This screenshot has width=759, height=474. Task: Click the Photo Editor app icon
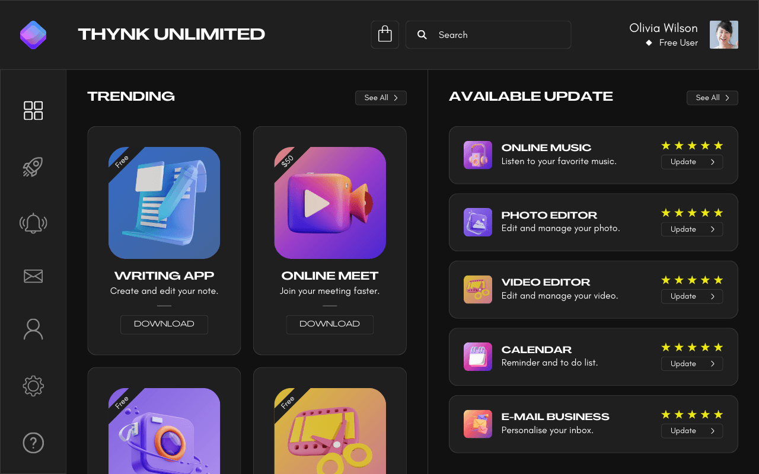pos(478,222)
